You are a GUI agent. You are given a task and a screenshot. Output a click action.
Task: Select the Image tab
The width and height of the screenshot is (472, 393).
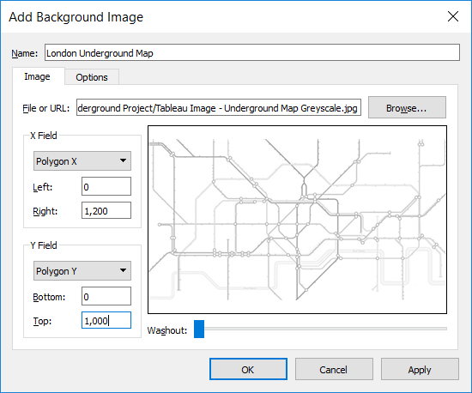pos(37,76)
